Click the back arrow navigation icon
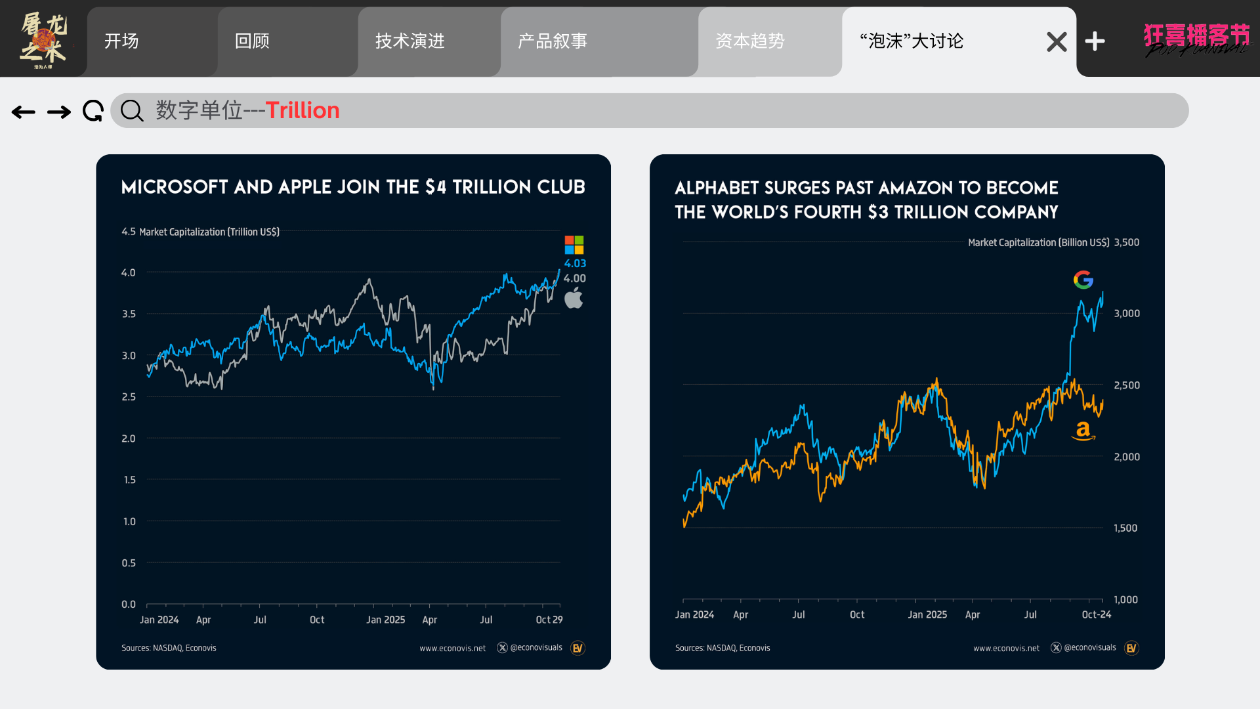This screenshot has height=709, width=1260. pyautogui.click(x=24, y=112)
